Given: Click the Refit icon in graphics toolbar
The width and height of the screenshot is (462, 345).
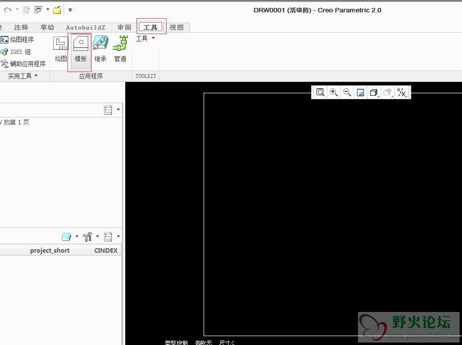Looking at the screenshot, I should [x=320, y=93].
